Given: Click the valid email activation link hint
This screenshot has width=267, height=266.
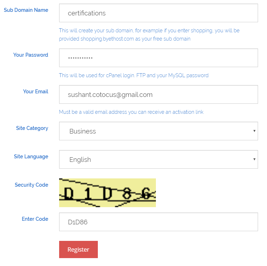Looking at the screenshot, I should pos(131,112).
